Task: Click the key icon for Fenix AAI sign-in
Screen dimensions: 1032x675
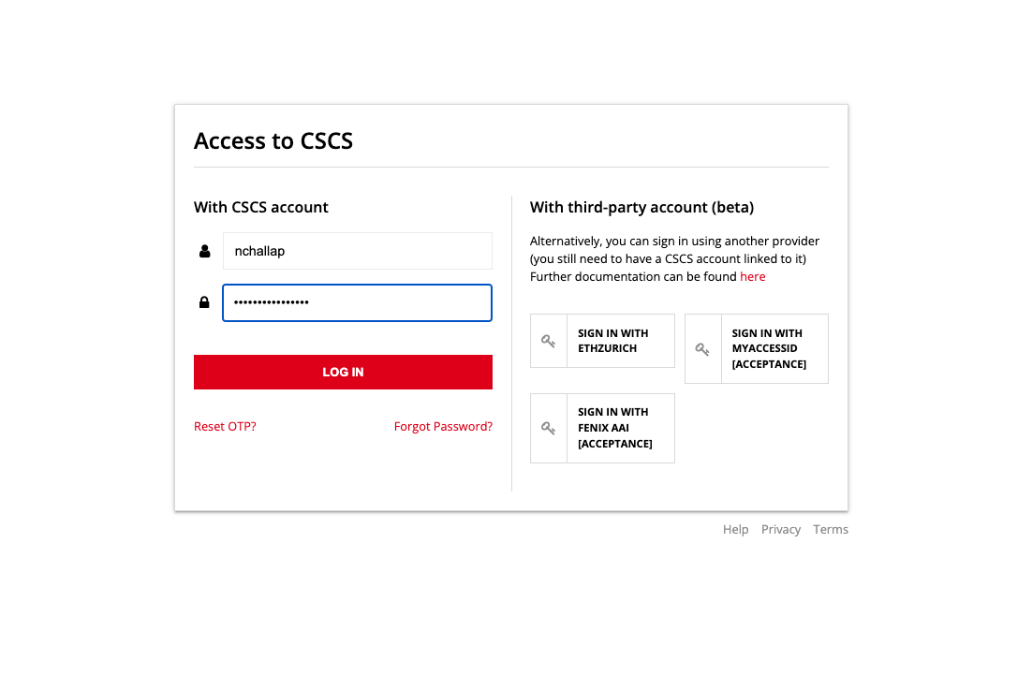Action: pyautogui.click(x=549, y=428)
